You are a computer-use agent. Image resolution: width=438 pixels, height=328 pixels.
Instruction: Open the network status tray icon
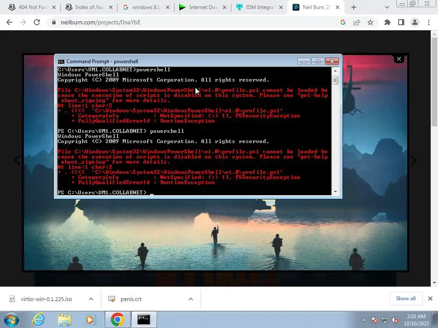click(385, 320)
